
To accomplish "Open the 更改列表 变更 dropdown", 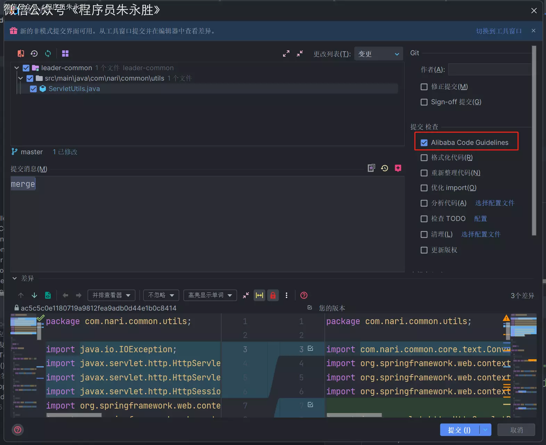I will tap(379, 54).
